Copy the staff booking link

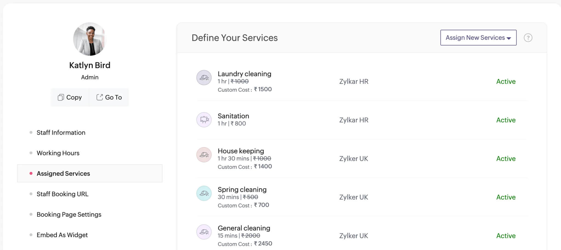(x=70, y=97)
